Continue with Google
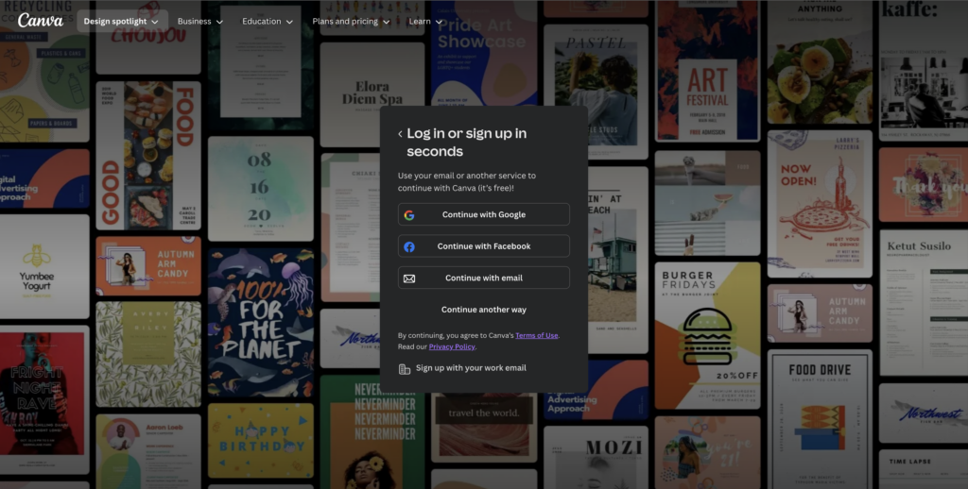This screenshot has width=968, height=489. click(x=483, y=214)
